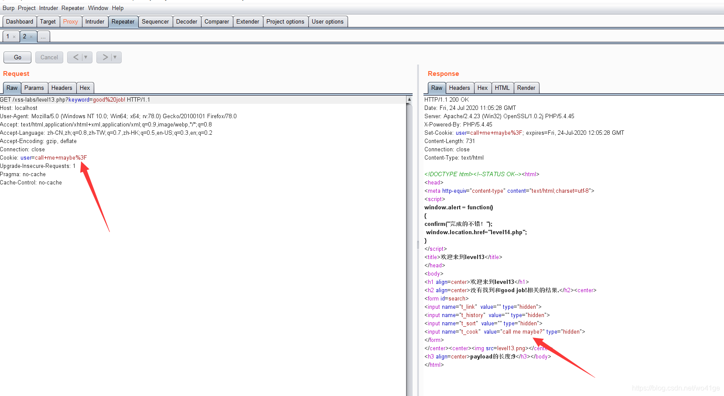The height and width of the screenshot is (396, 724).
Task: Add a new Repeater tab with ellipsis
Action: (43, 37)
